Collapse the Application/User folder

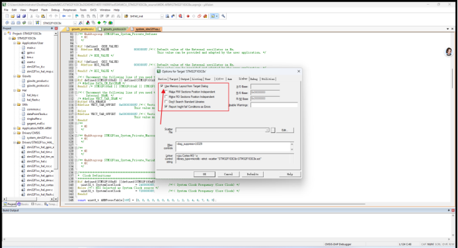(x=15, y=43)
